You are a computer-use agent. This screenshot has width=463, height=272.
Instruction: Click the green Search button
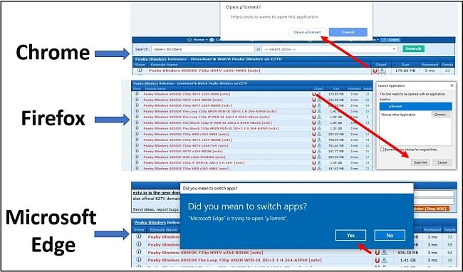click(x=413, y=48)
